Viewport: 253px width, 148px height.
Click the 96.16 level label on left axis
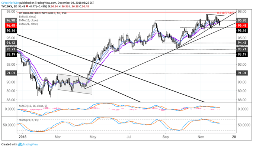[11, 31]
